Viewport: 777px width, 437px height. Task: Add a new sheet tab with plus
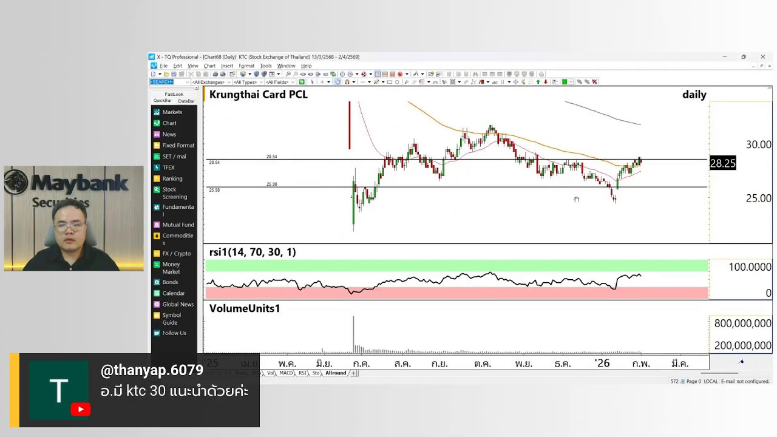[x=355, y=373]
